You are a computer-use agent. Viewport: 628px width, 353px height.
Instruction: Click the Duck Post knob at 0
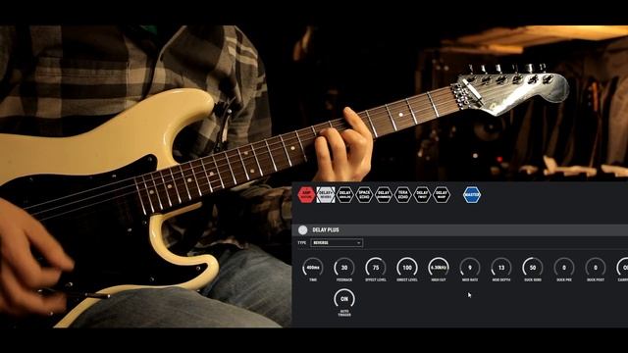(596, 268)
